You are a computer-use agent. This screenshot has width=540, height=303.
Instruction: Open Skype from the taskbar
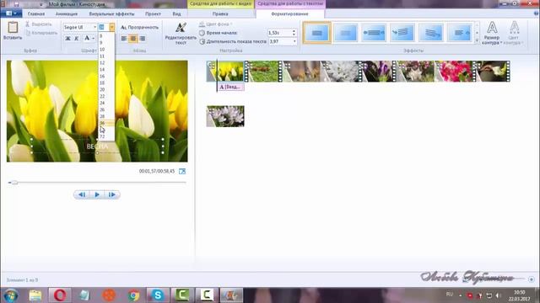(158, 295)
